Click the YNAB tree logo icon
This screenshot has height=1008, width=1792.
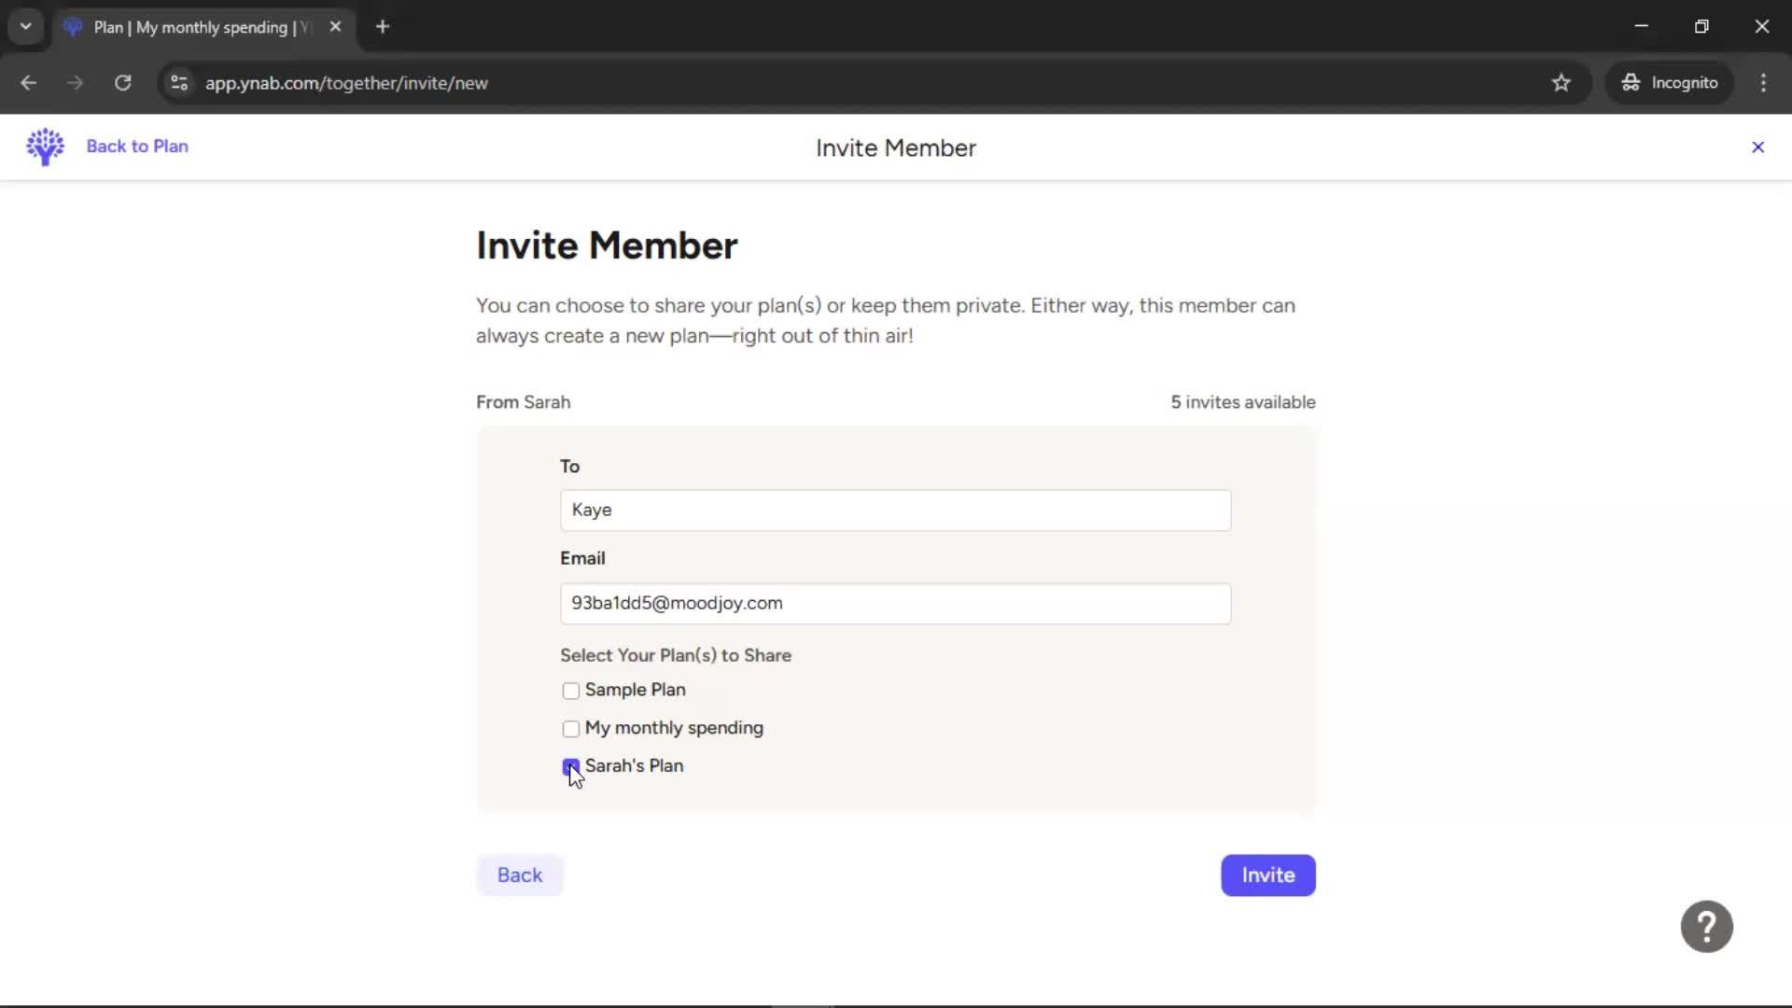(45, 147)
